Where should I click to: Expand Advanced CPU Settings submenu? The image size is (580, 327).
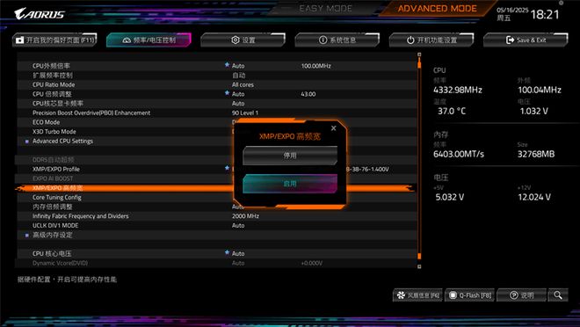(63, 141)
